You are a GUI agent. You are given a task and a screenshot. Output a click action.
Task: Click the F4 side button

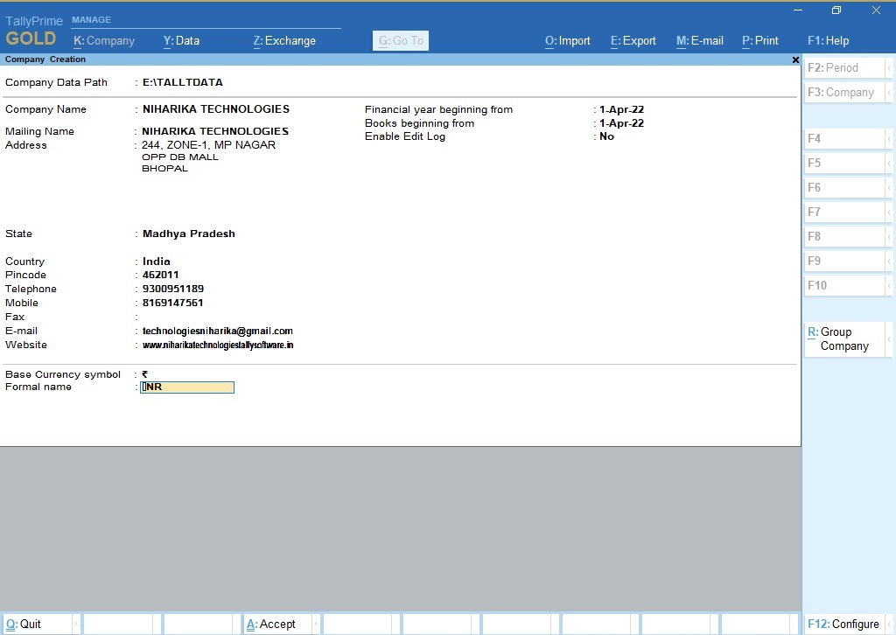click(844, 138)
